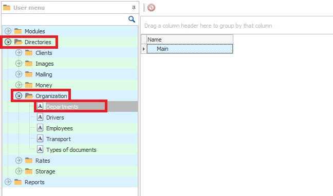Click the Employees table icon
This screenshot has width=333, height=196.
click(x=40, y=128)
